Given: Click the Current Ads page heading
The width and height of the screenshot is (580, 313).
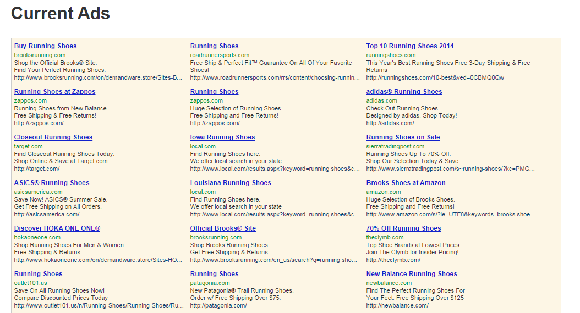Looking at the screenshot, I should [x=61, y=13].
